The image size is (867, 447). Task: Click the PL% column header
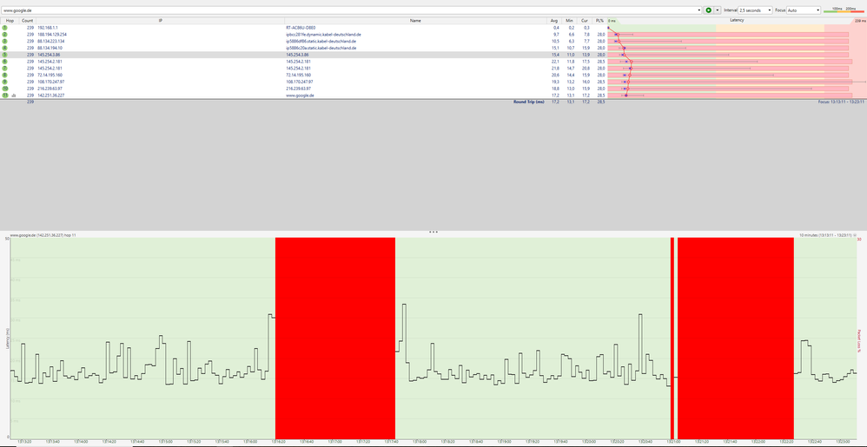pyautogui.click(x=599, y=21)
